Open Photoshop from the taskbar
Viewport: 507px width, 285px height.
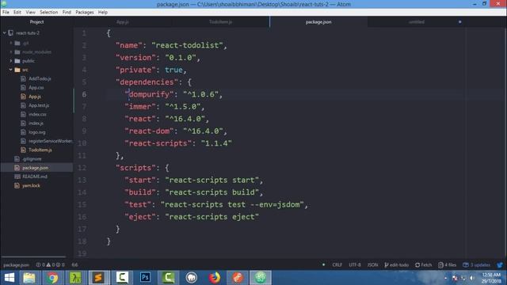[x=145, y=278]
